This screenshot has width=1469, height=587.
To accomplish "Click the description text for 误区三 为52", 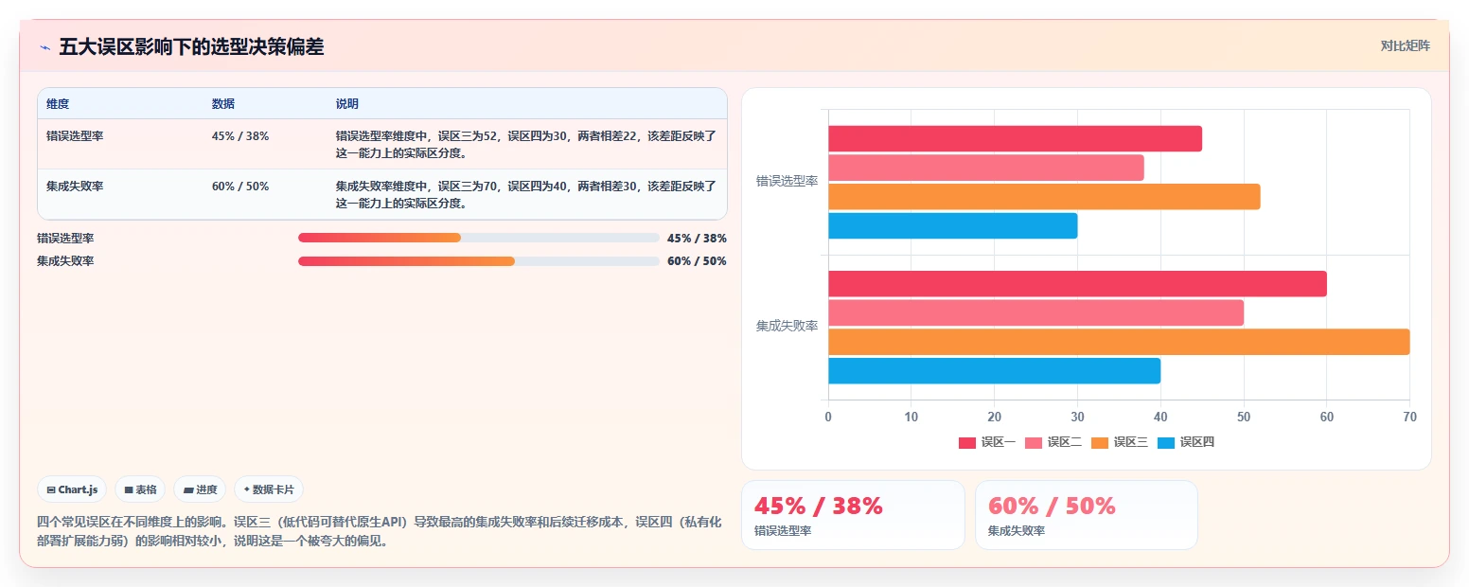I will coord(526,144).
